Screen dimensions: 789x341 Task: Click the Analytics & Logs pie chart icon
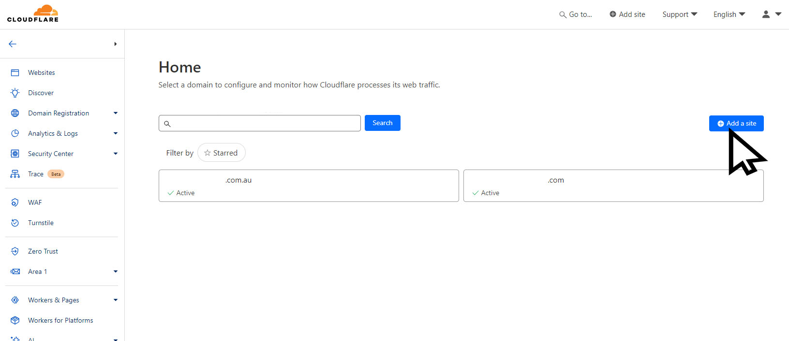(x=15, y=133)
